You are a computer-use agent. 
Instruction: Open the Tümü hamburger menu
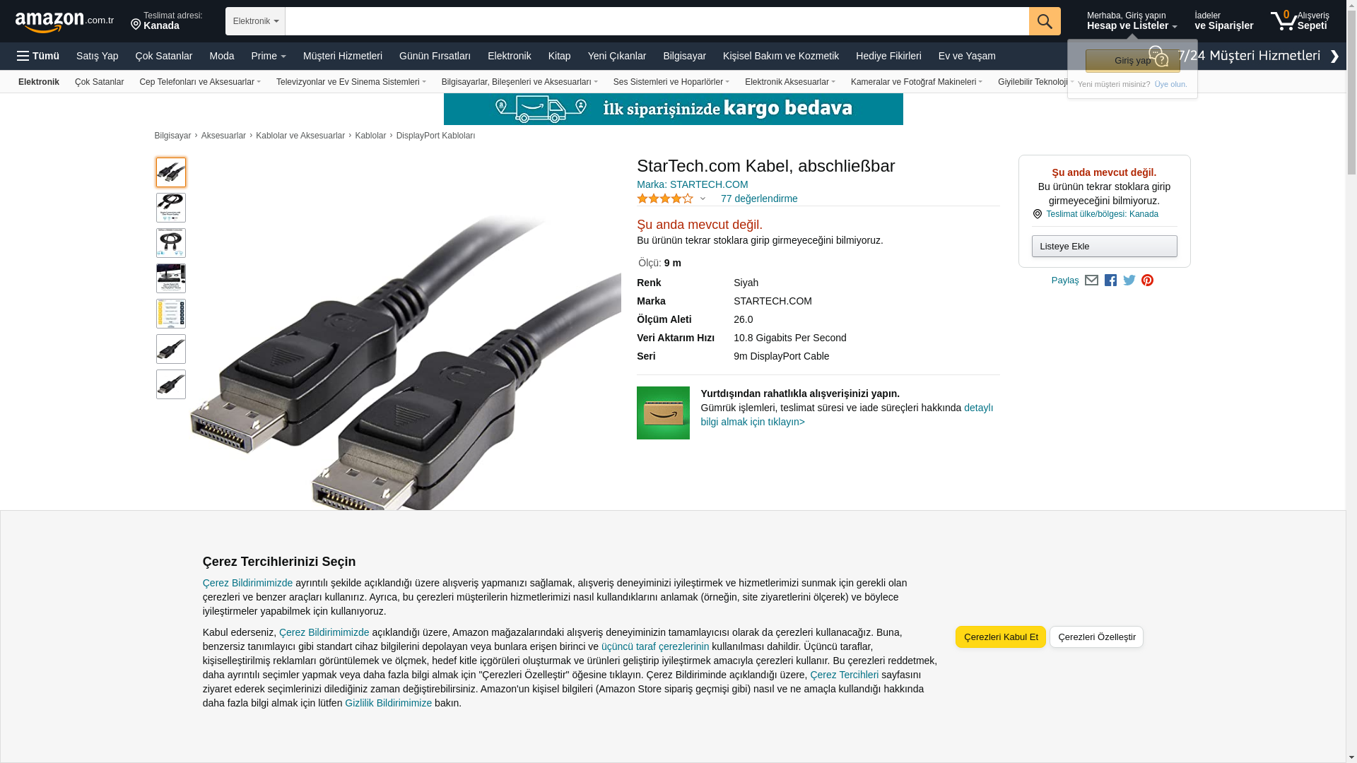(38, 56)
